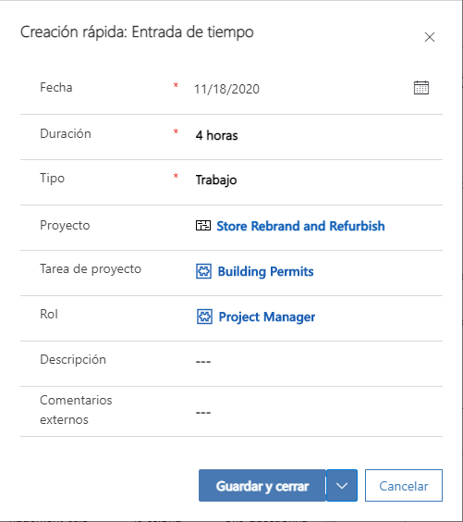The width and height of the screenshot is (463, 522).
Task: Click the puzzle icon next to Project Manager
Action: (x=204, y=317)
